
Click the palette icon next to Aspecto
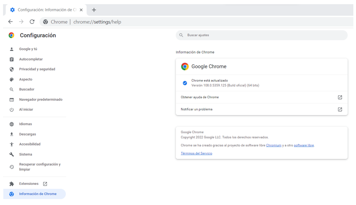pyautogui.click(x=11, y=79)
